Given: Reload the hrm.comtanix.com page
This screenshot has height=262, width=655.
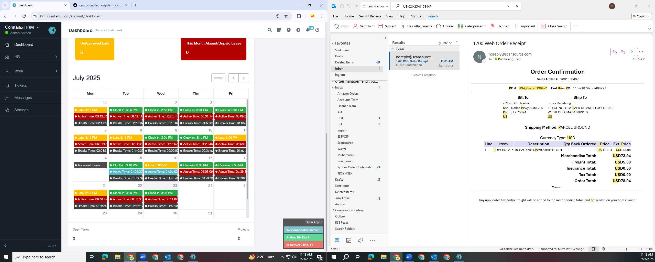Looking at the screenshot, I should [x=24, y=16].
